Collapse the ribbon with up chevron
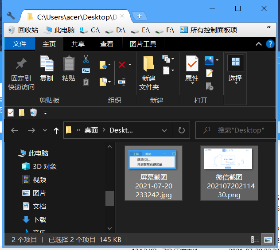The width and height of the screenshot is (280, 250). point(259,44)
